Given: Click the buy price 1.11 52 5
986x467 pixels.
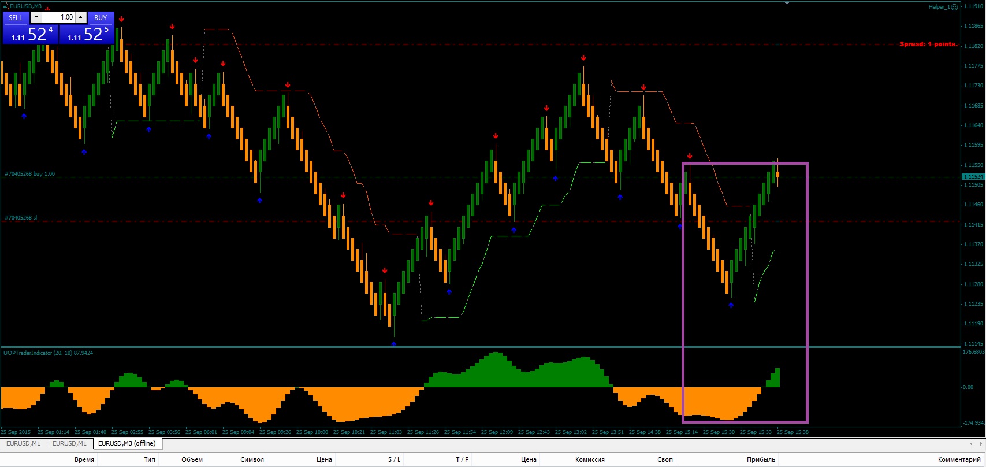Looking at the screenshot, I should (x=87, y=34).
